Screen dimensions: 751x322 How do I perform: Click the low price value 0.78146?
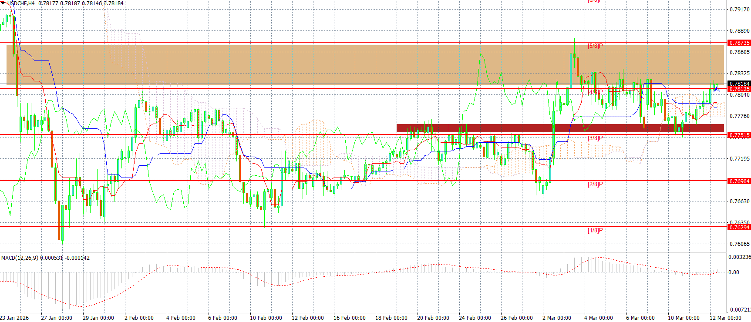(92, 3)
